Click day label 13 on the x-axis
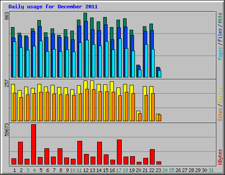Screen dimensions: 225x175 point(92,170)
